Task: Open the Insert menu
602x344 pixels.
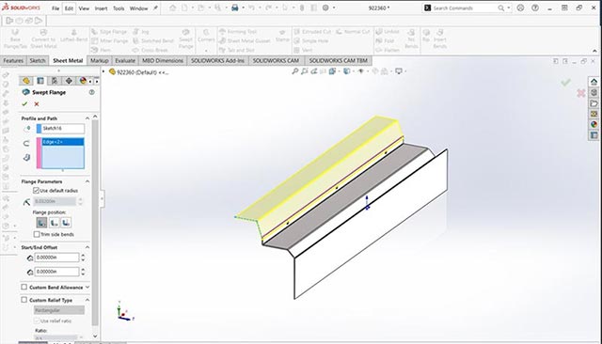Action: (101, 8)
